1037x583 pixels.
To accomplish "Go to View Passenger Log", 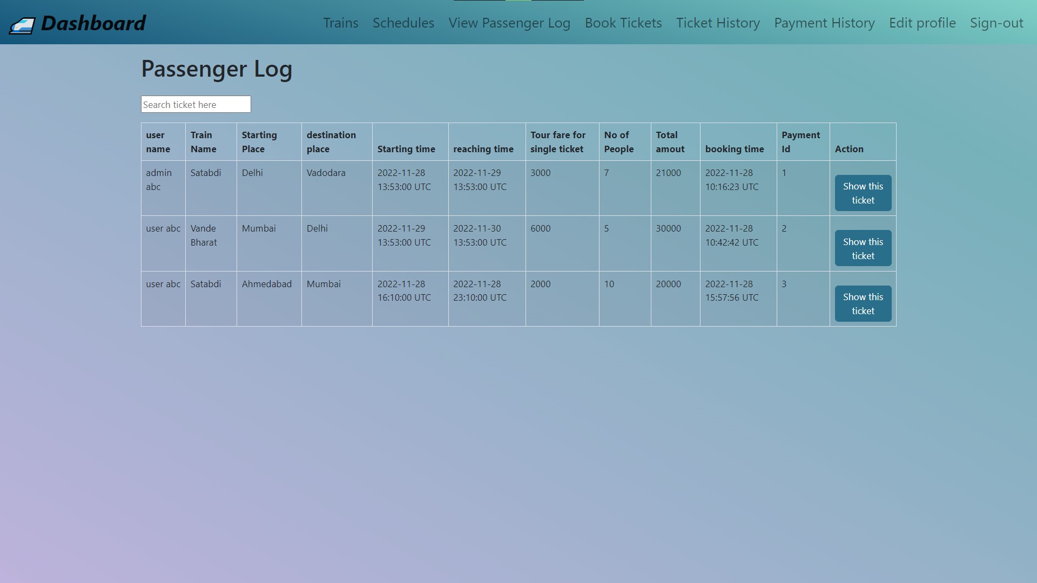I will tap(509, 23).
